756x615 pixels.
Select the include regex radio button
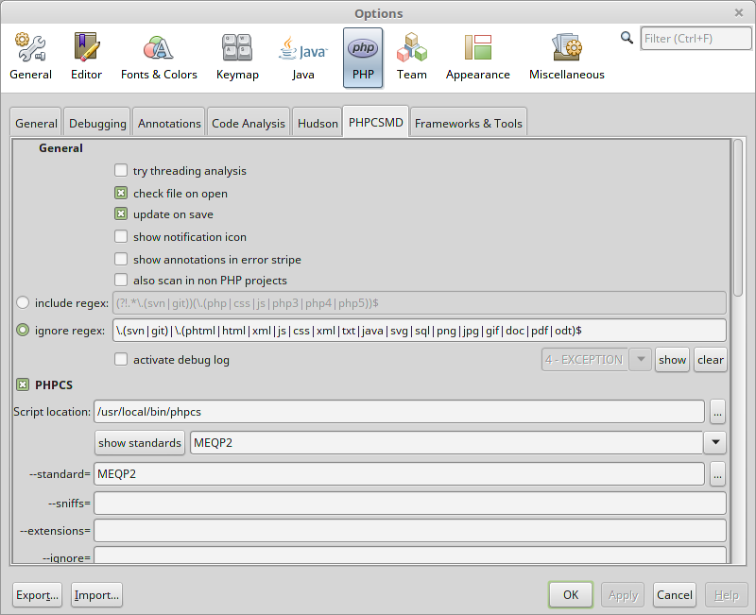click(x=24, y=302)
